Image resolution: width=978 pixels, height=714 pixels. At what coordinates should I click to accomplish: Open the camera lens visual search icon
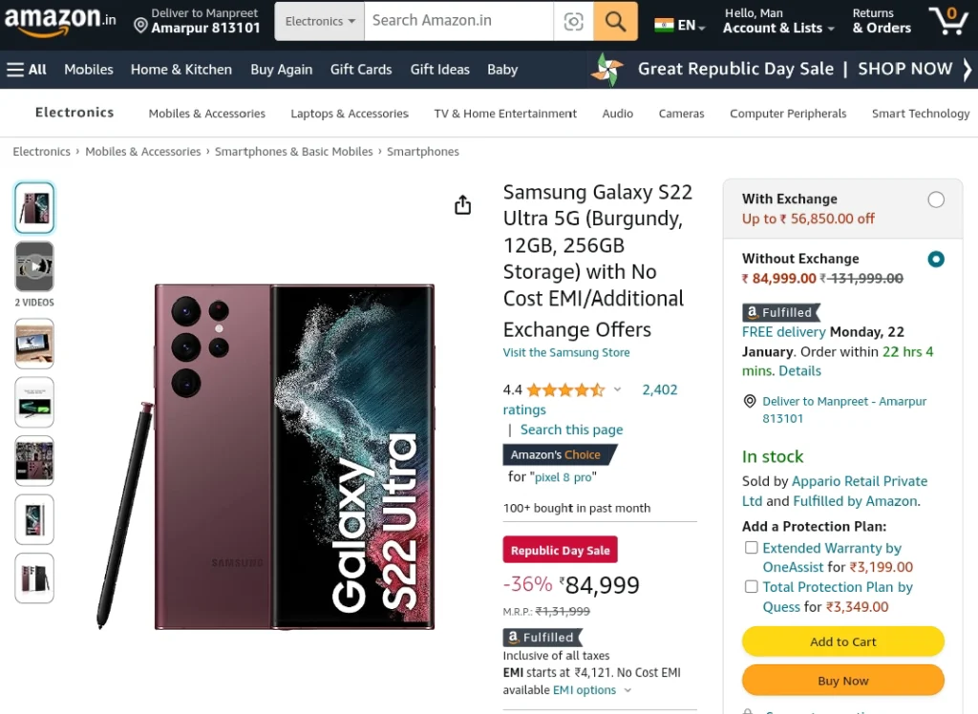[x=573, y=21]
